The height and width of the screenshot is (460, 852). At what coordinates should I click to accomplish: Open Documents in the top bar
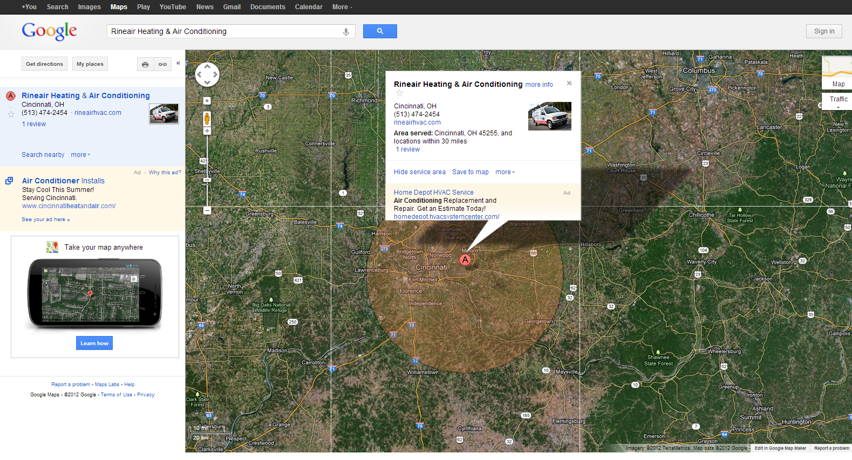[268, 7]
